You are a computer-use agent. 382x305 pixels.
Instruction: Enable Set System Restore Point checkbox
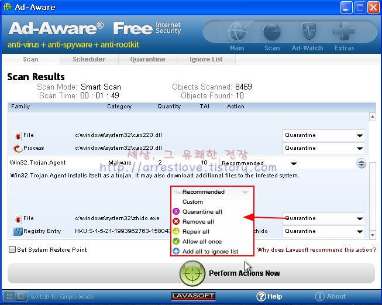(x=12, y=249)
